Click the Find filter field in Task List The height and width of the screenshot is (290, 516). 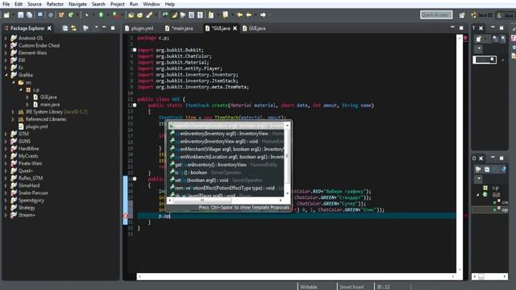point(485,60)
